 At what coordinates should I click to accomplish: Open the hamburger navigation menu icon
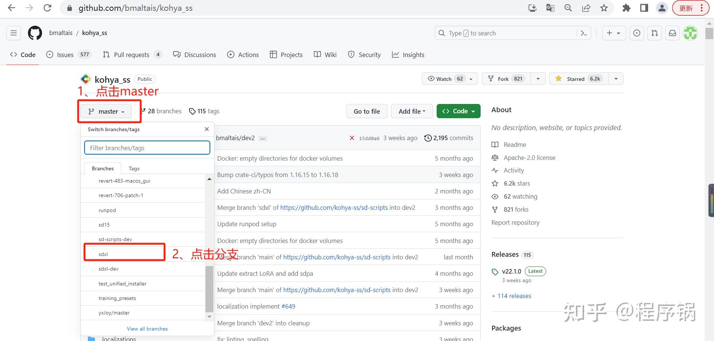tap(13, 33)
